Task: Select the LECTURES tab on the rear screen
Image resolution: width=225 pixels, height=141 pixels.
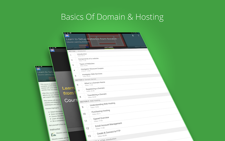Action: [42, 80]
